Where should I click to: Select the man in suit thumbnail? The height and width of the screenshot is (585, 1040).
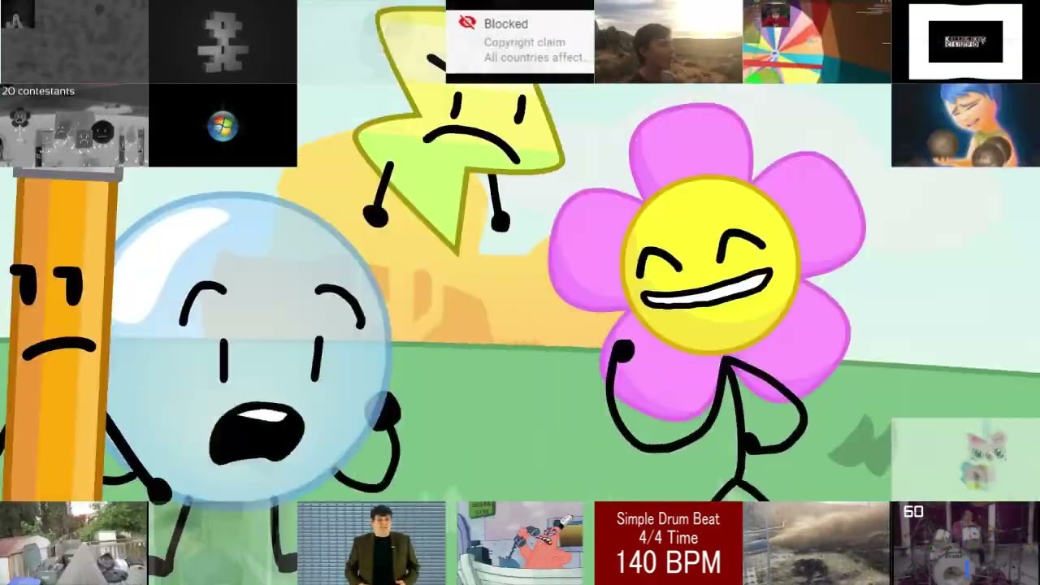371,544
